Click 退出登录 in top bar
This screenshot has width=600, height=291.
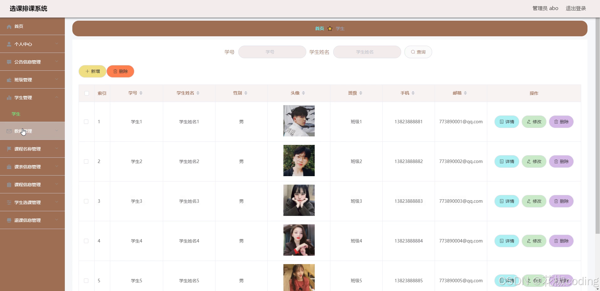tap(576, 8)
